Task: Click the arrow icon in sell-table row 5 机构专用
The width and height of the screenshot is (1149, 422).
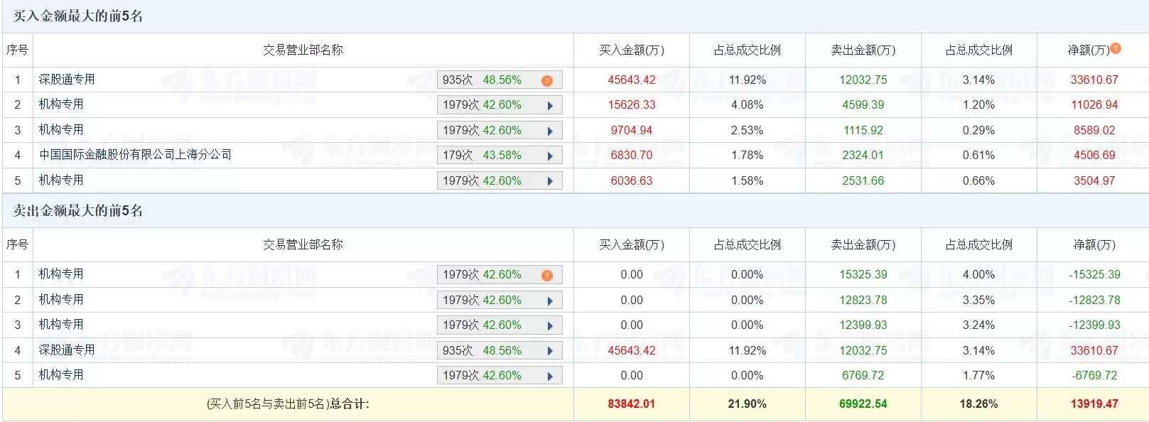Action: [x=550, y=377]
